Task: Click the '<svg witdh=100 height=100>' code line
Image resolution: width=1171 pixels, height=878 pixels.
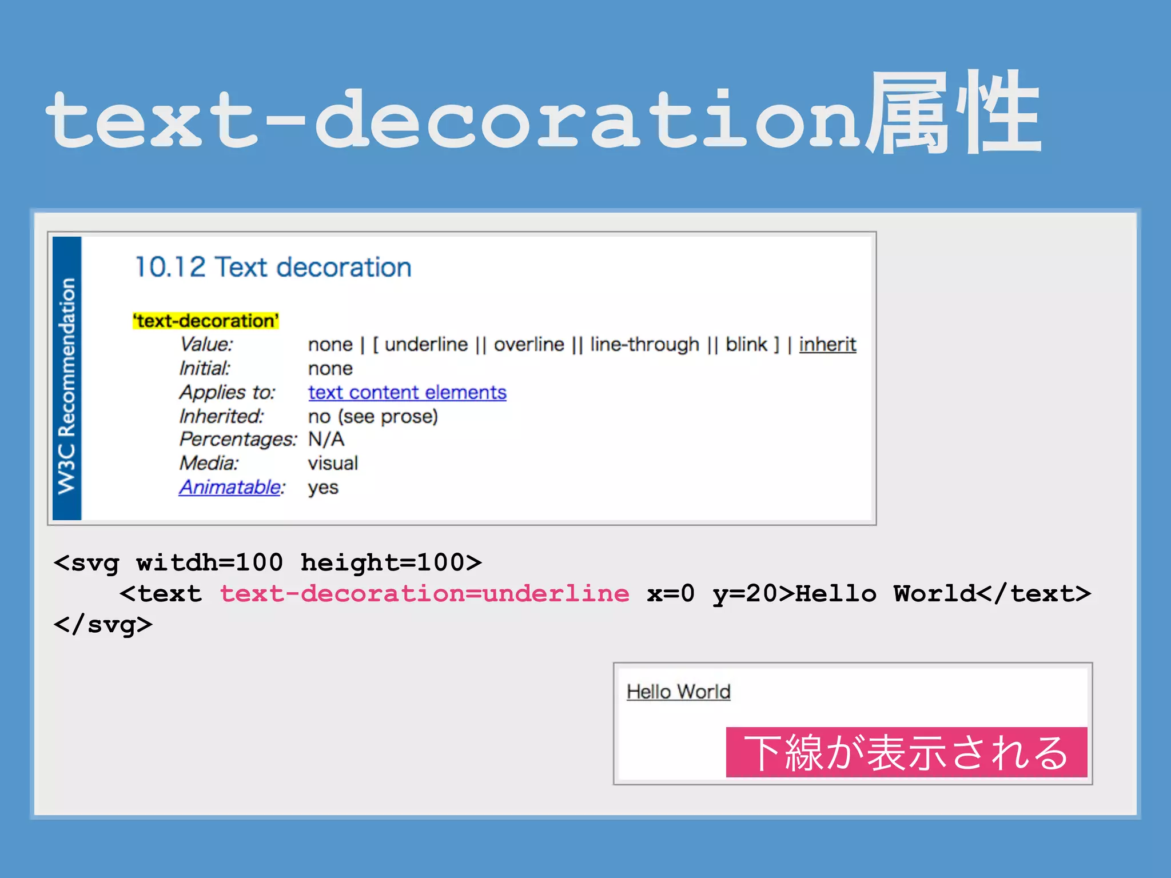Action: 268,562
